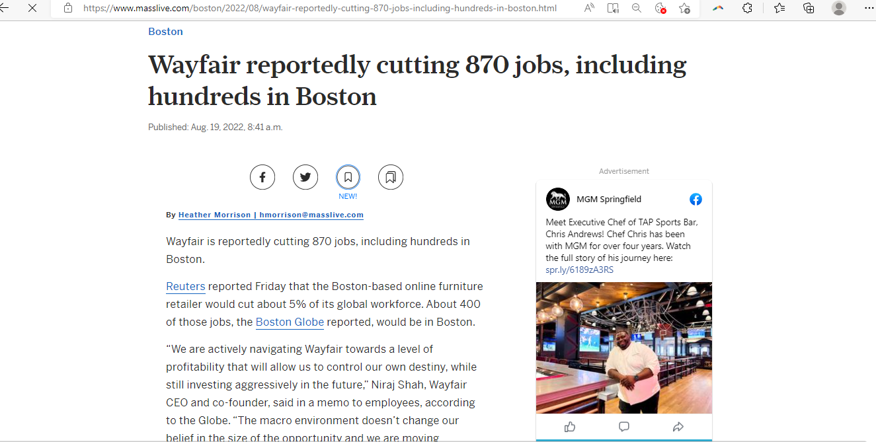Image resolution: width=876 pixels, height=442 pixels.
Task: Open the Collections icon
Action: 809,8
